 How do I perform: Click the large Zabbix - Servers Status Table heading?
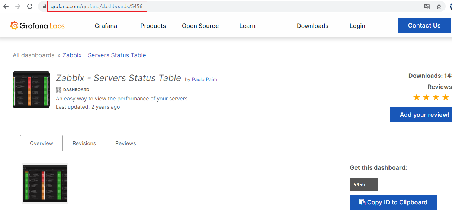118,78
